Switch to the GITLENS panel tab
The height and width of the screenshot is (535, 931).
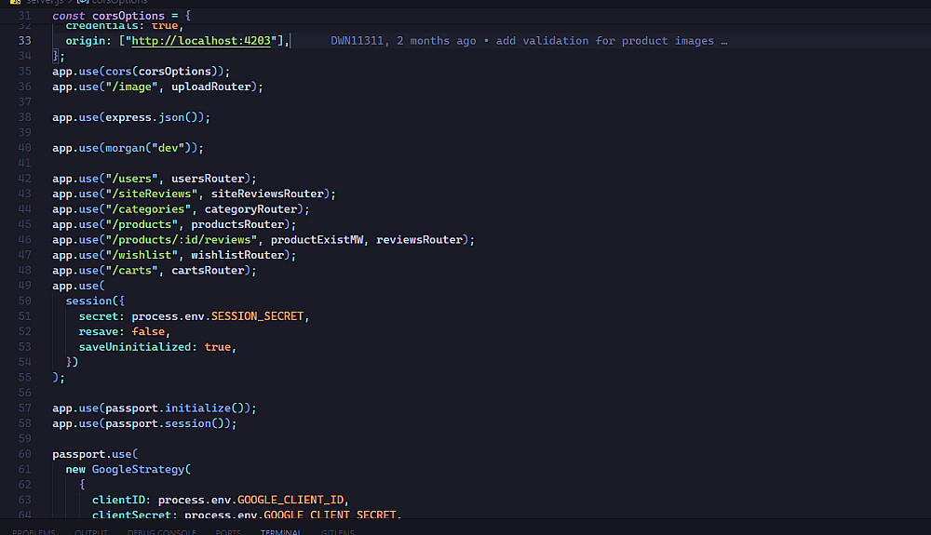click(x=337, y=532)
